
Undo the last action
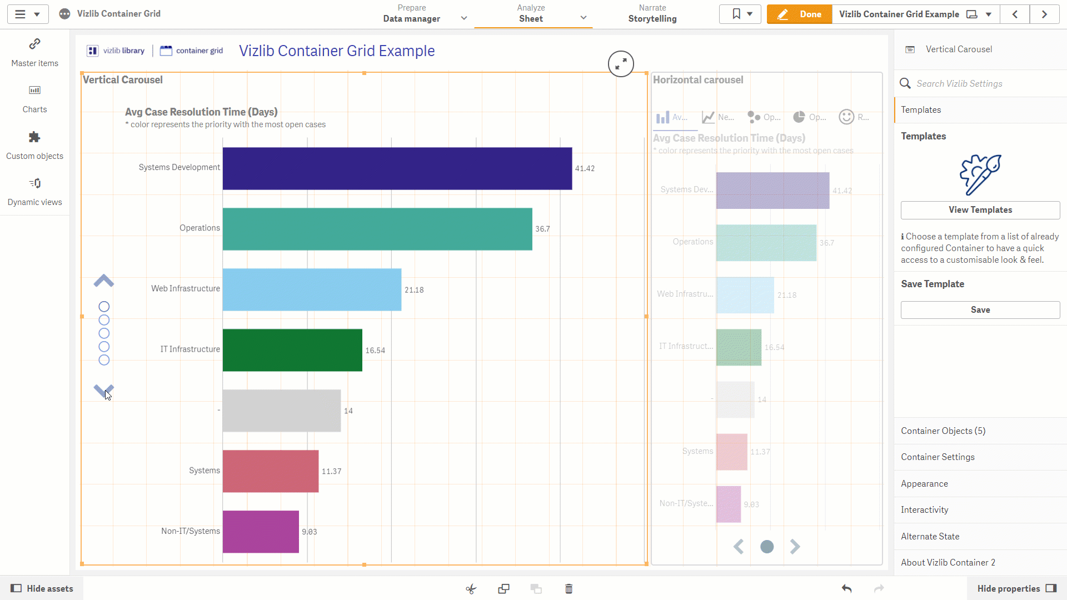coord(847,589)
